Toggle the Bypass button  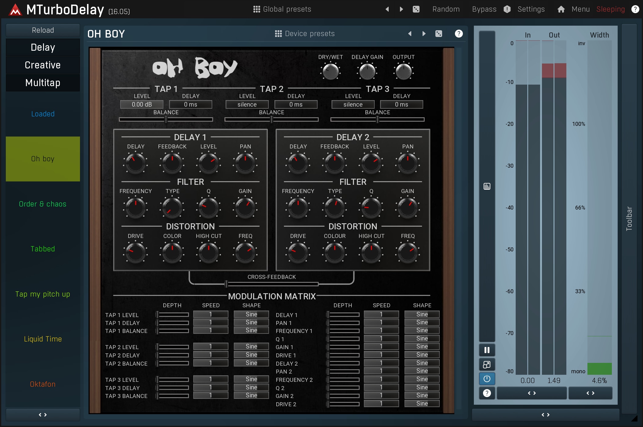pyautogui.click(x=484, y=9)
